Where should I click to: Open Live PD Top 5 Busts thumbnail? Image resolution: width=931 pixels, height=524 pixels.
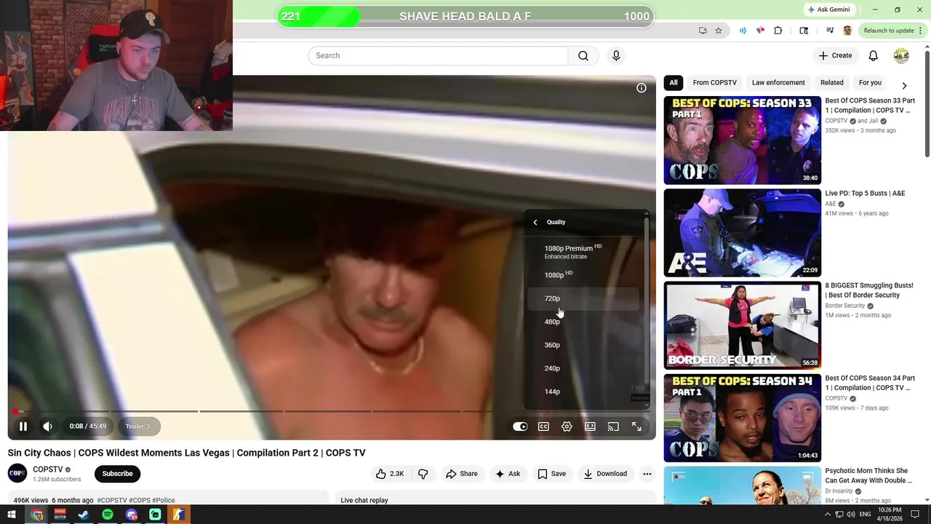[743, 233]
